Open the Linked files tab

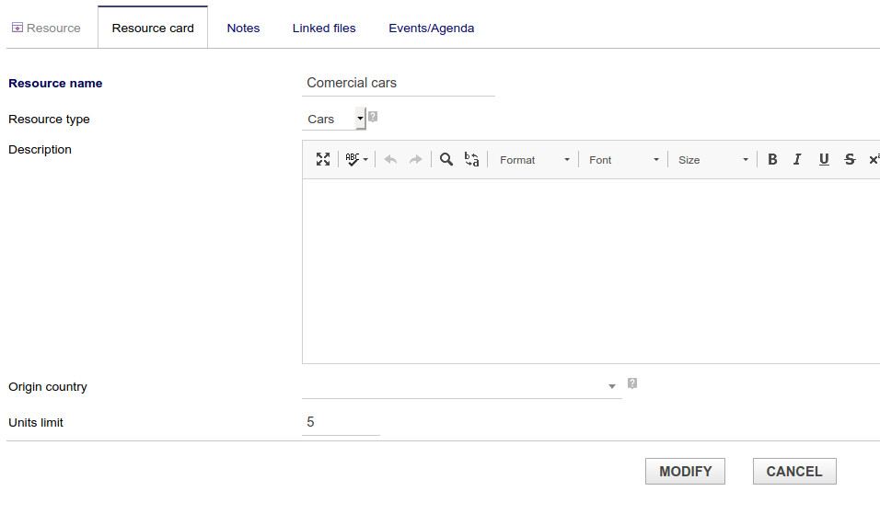tap(324, 28)
